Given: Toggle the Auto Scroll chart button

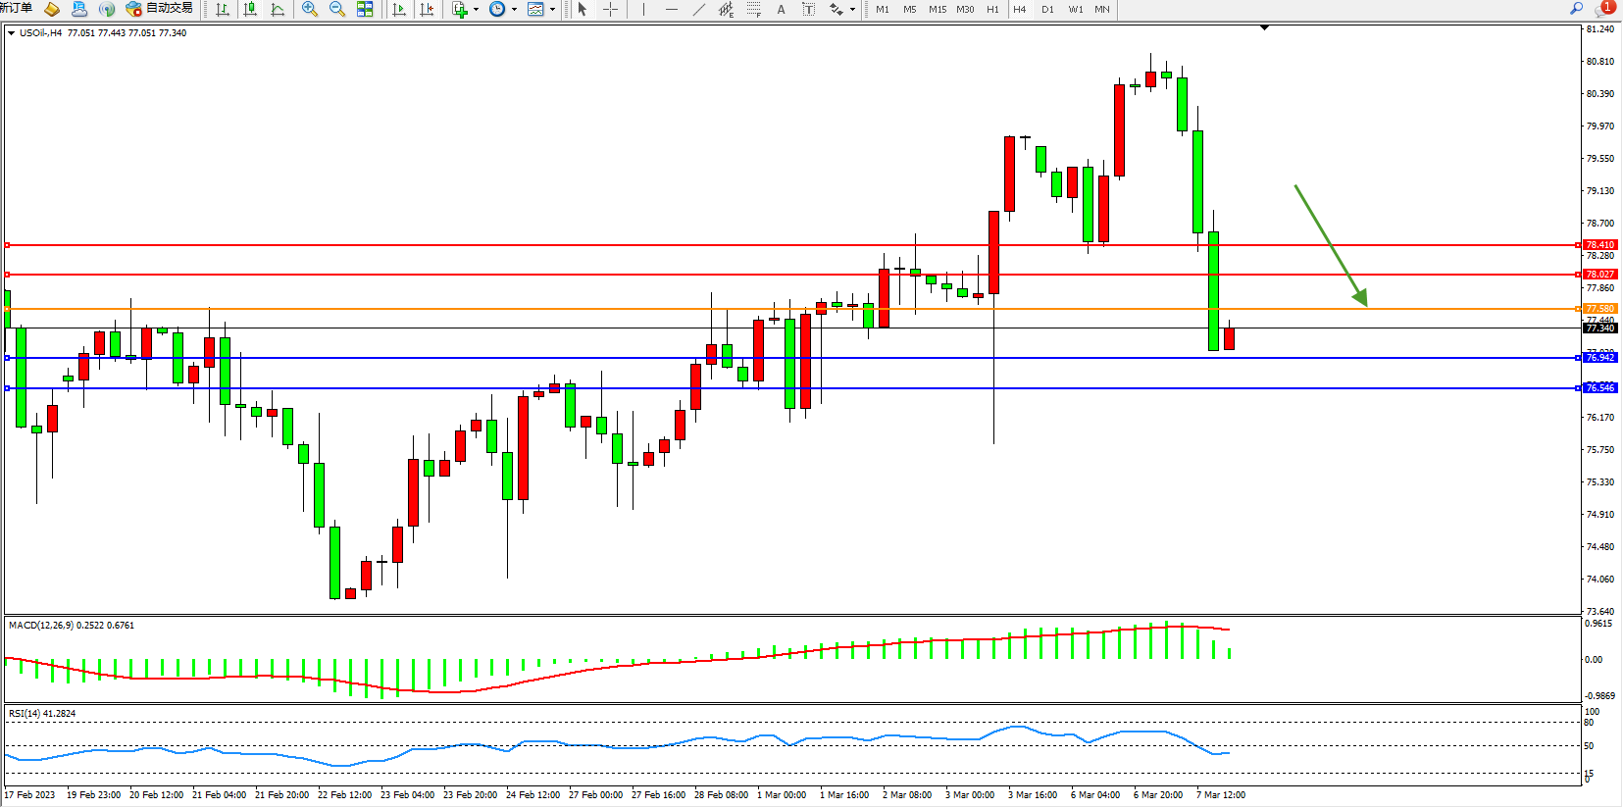Looking at the screenshot, I should point(399,9).
